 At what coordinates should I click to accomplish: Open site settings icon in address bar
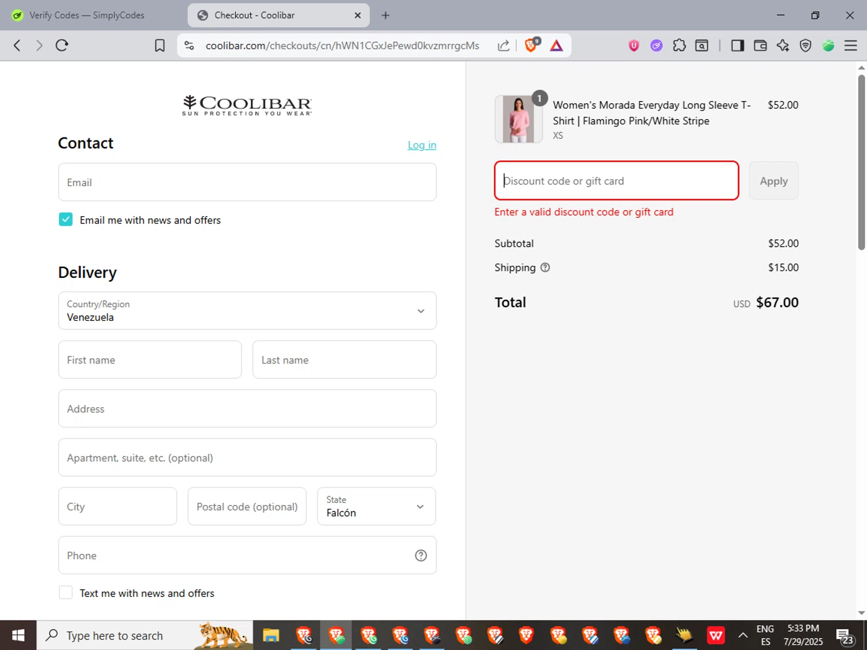[189, 46]
